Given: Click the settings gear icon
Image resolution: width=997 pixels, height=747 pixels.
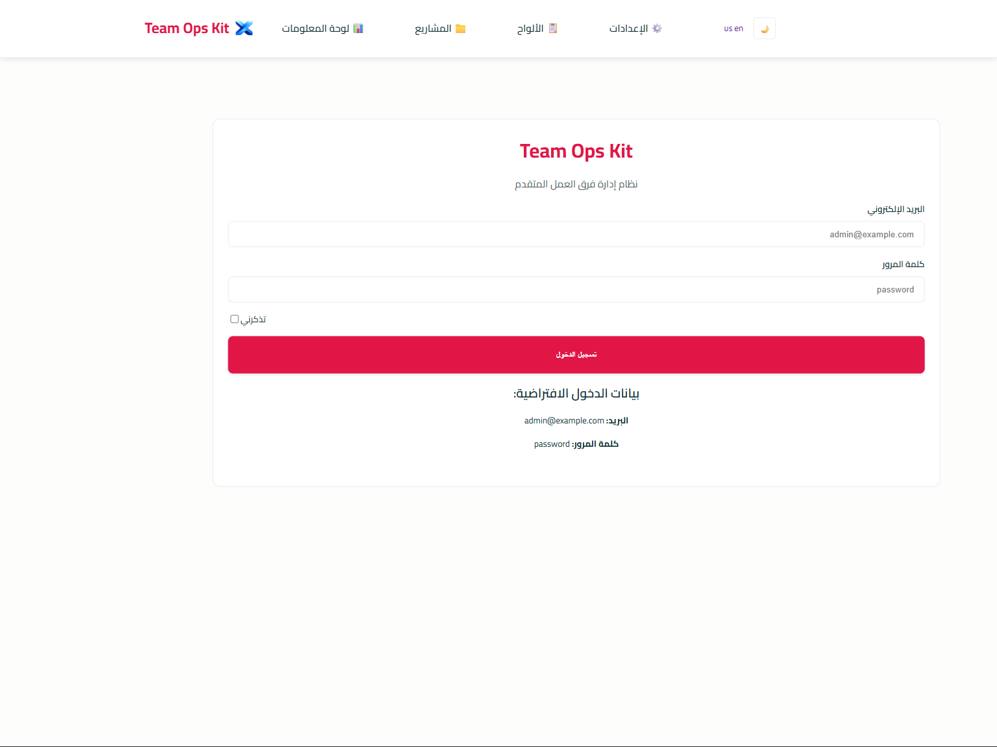Looking at the screenshot, I should [x=657, y=29].
